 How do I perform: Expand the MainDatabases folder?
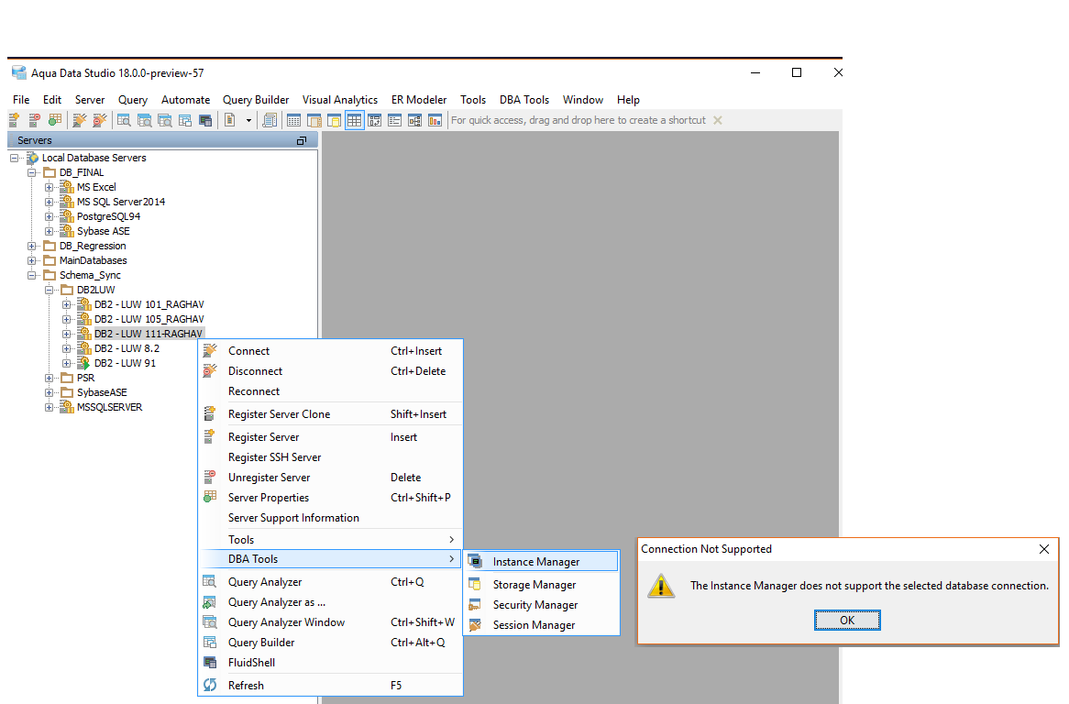[32, 261]
